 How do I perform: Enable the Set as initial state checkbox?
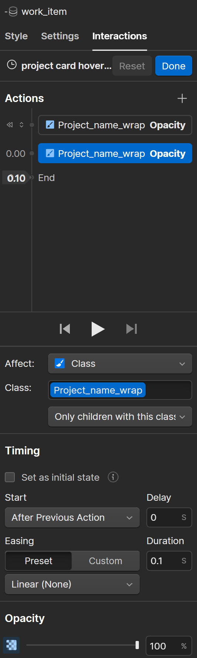coord(10,477)
